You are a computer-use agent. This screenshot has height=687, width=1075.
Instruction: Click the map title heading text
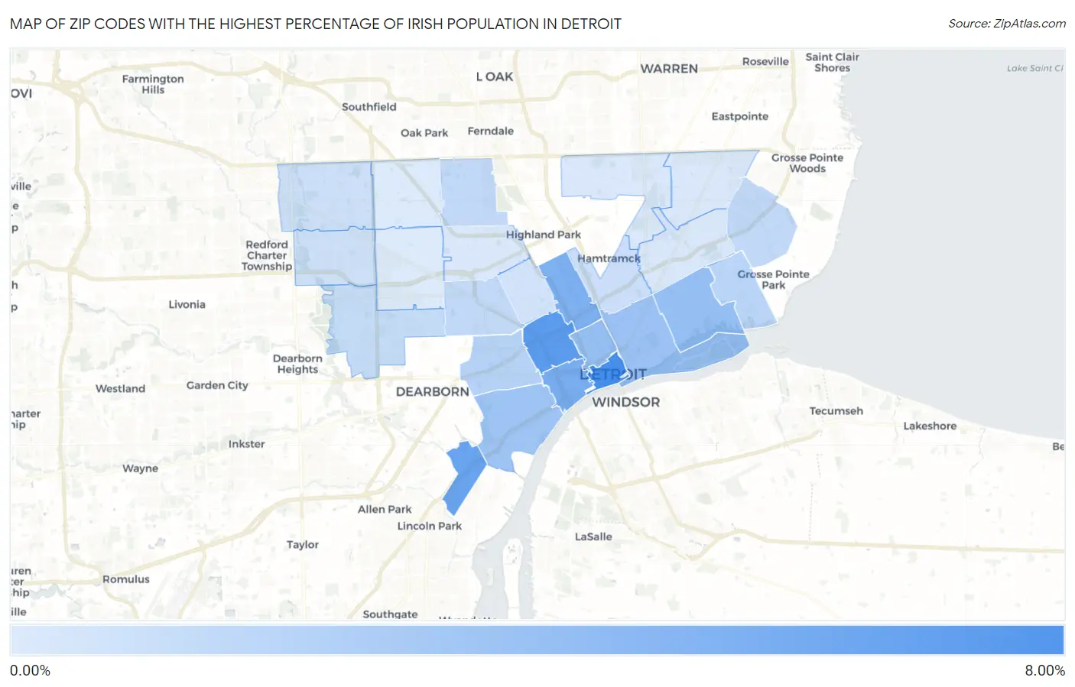tap(315, 24)
